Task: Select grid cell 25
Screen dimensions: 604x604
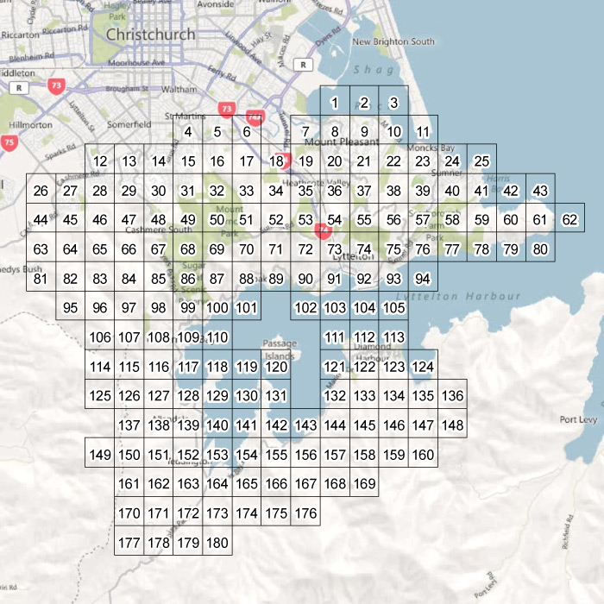Action: [x=481, y=159]
